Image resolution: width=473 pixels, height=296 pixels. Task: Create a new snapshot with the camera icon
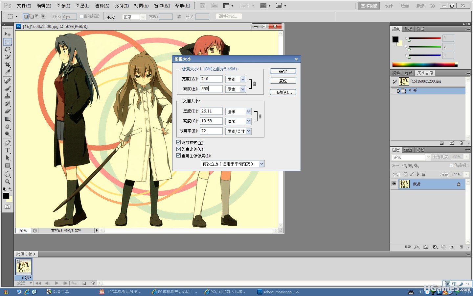452,143
